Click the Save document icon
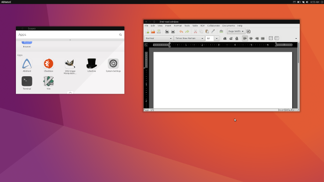Image resolution: width=324 pixels, height=182 pixels. tap(159, 31)
